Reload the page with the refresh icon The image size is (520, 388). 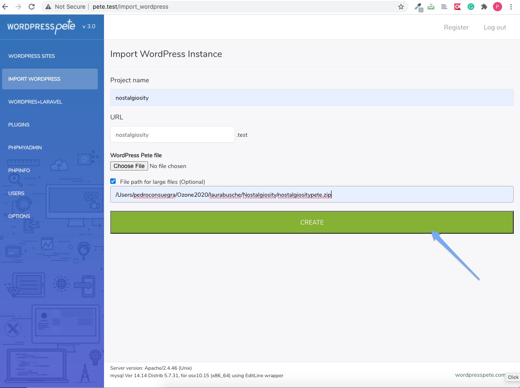[x=32, y=7]
